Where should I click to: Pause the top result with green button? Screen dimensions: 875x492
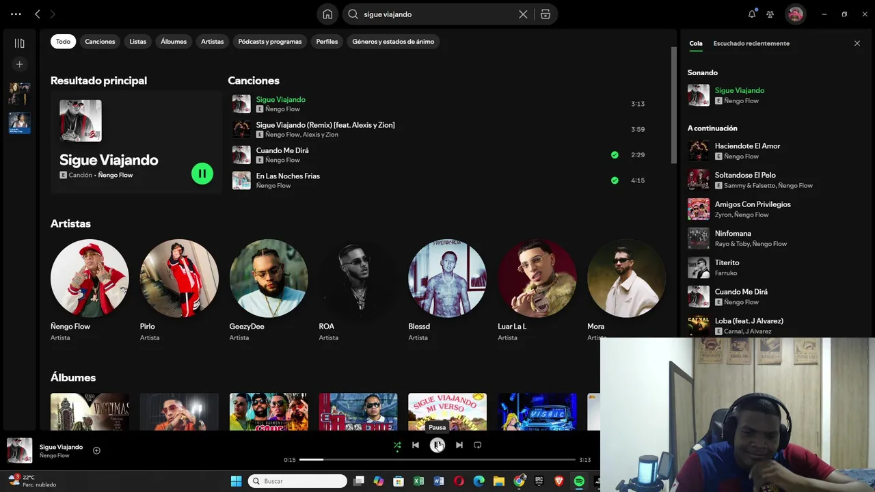click(x=202, y=174)
